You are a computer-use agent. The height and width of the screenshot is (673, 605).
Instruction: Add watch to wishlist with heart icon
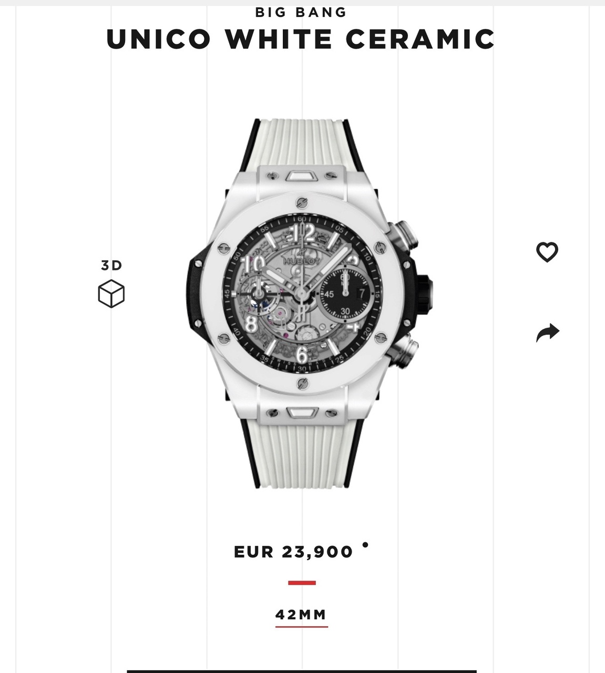547,252
